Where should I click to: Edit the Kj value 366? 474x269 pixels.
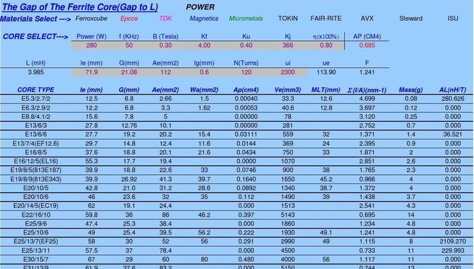[288, 45]
